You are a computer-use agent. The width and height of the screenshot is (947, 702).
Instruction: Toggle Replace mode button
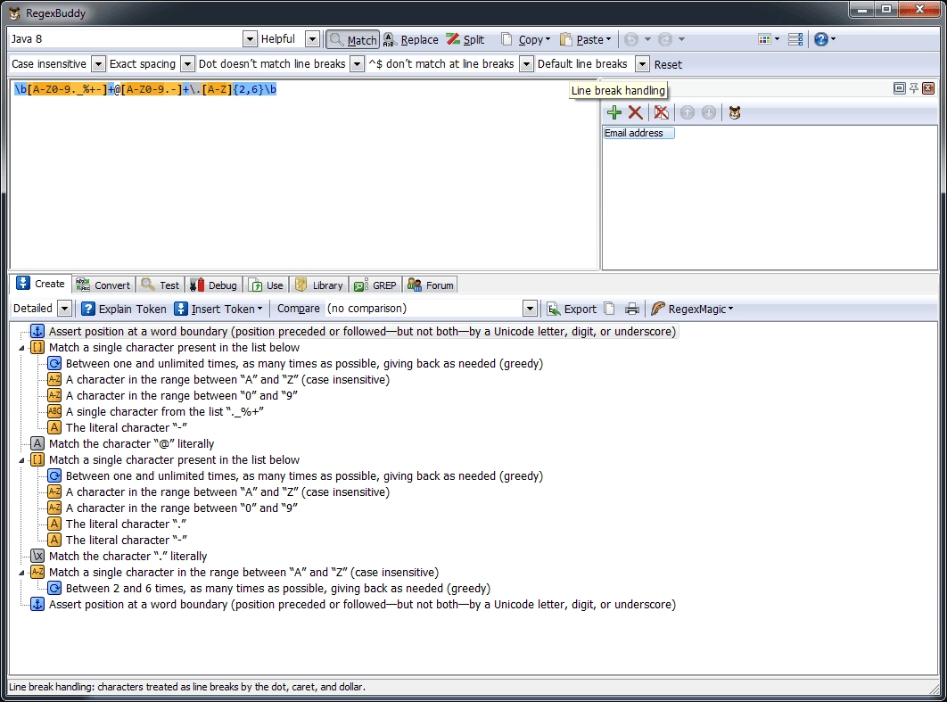click(411, 39)
